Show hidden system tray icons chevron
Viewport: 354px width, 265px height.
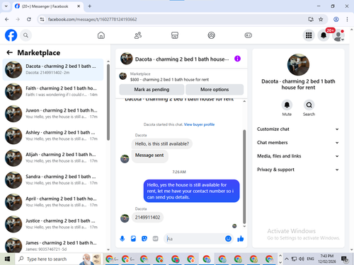287,259
